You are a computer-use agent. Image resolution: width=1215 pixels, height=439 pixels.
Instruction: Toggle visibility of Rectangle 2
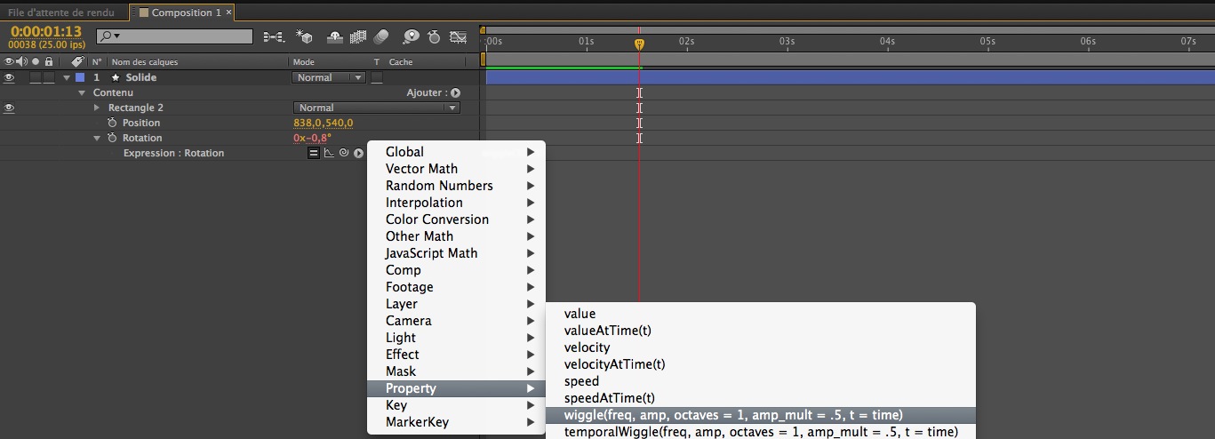[10, 108]
